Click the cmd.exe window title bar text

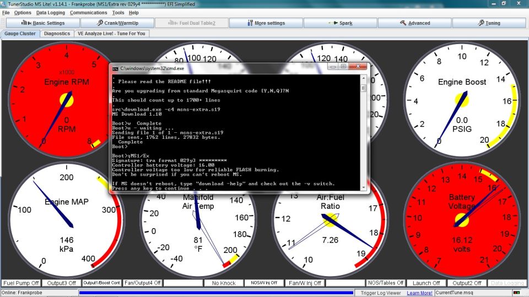point(152,68)
